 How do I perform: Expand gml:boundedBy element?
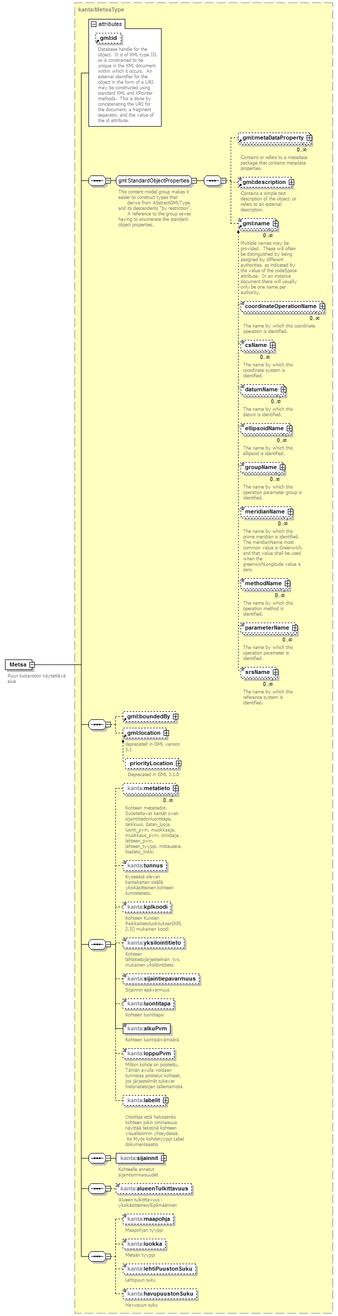click(x=175, y=717)
